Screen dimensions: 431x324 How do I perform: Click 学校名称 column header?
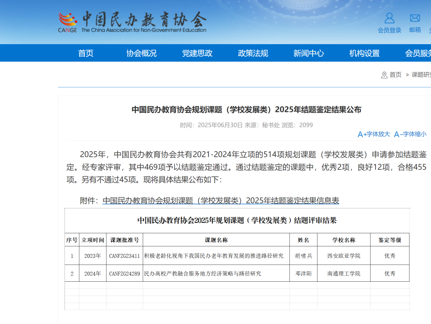click(x=344, y=240)
